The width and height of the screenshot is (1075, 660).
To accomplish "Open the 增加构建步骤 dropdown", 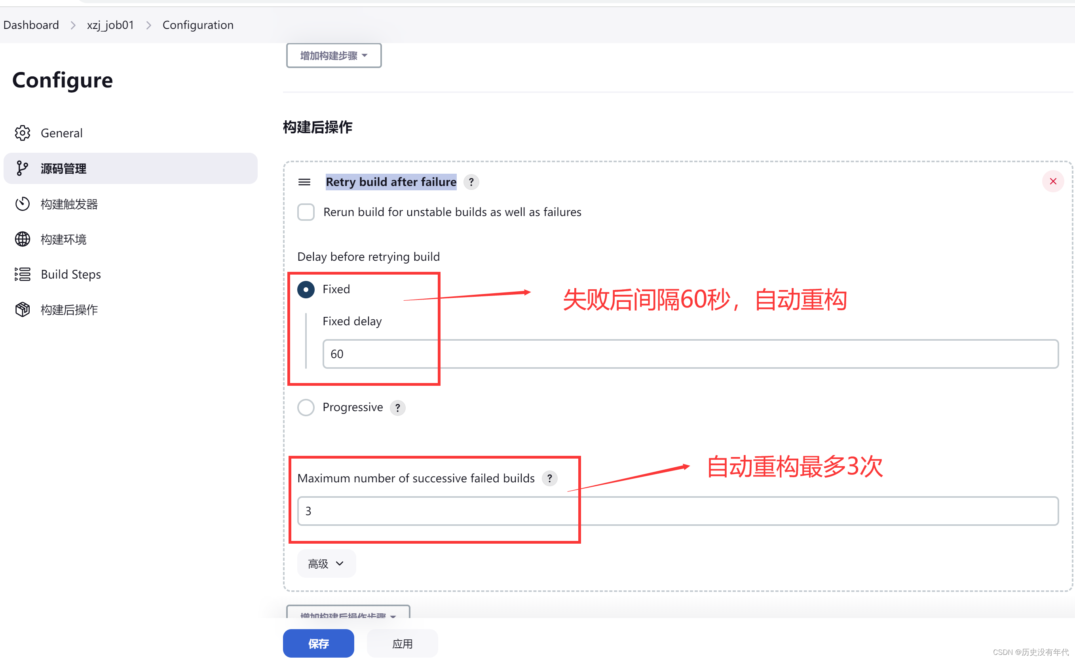I will tap(334, 56).
